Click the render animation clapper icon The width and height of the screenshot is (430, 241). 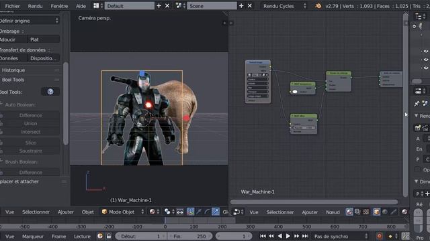425,128
